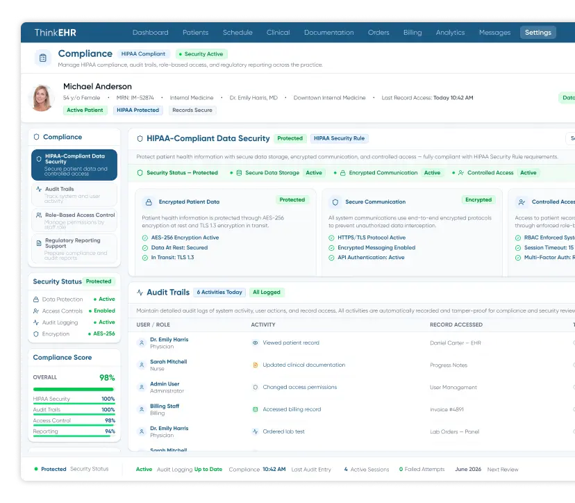Viewport: 575px width, 503px height.
Task: Click the 'Invoice #4891' record cell
Action: click(447, 409)
